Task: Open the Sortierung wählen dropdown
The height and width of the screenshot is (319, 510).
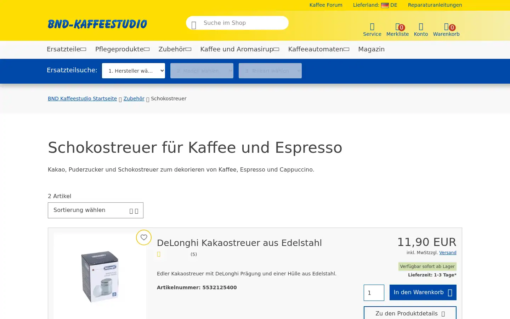Action: [96, 211]
